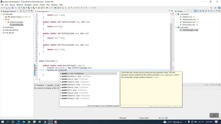Collapse the (default package) node

6,22
